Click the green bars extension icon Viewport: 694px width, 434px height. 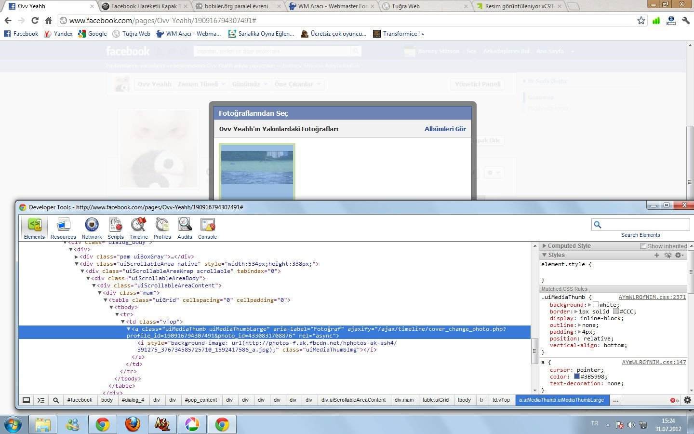coord(656,20)
